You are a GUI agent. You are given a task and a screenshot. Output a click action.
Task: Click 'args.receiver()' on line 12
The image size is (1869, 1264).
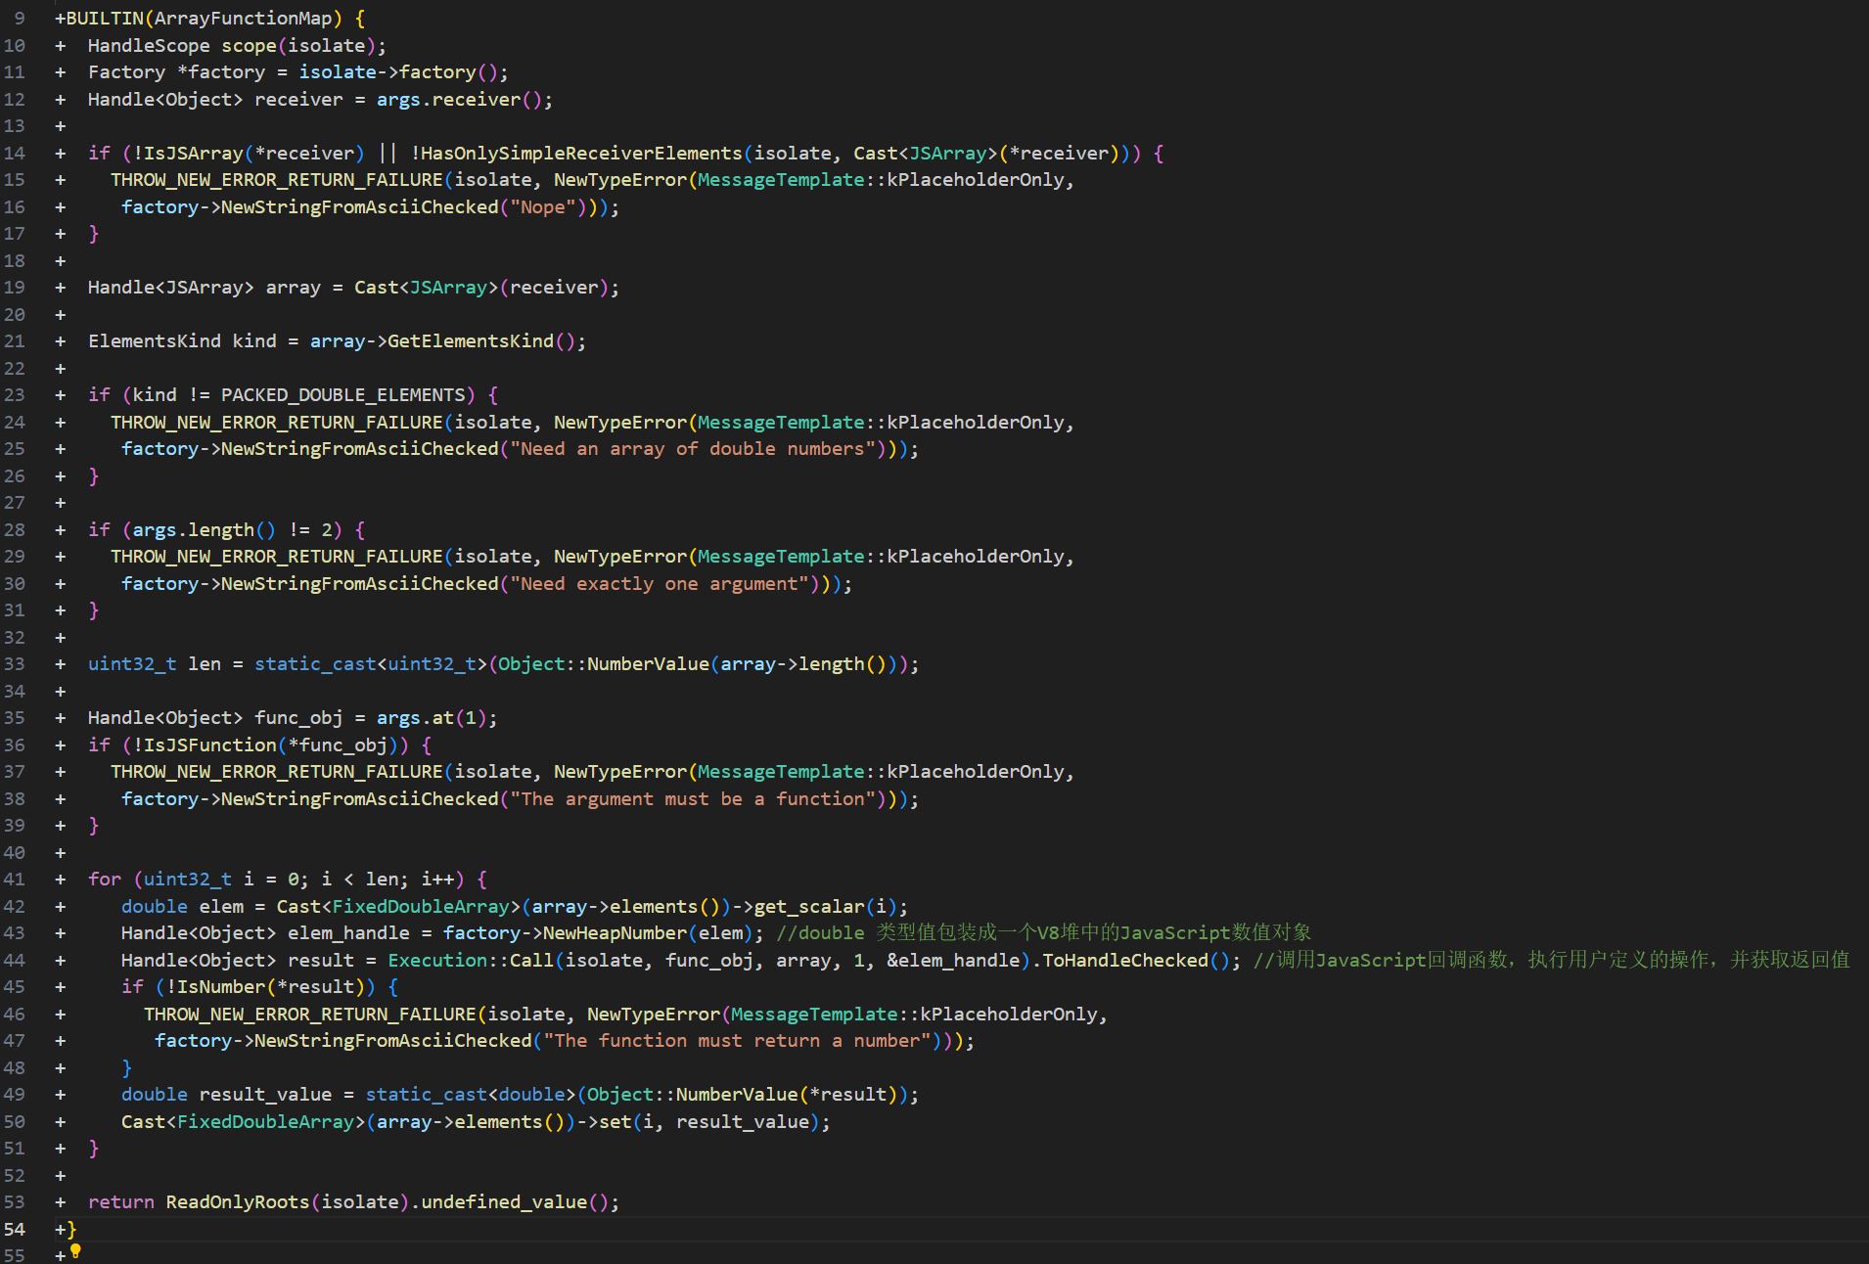coord(459,100)
